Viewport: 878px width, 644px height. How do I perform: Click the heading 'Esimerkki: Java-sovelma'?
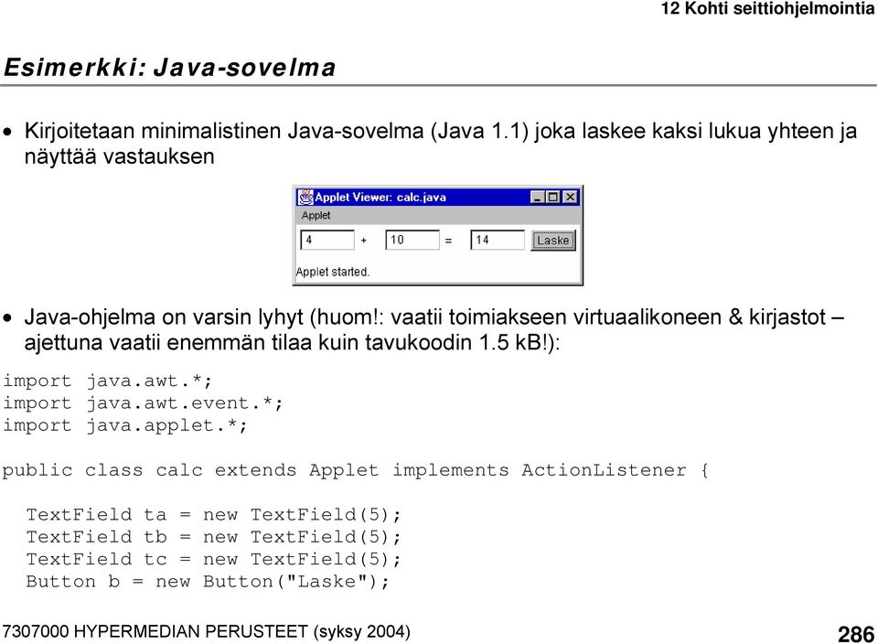[x=170, y=67]
